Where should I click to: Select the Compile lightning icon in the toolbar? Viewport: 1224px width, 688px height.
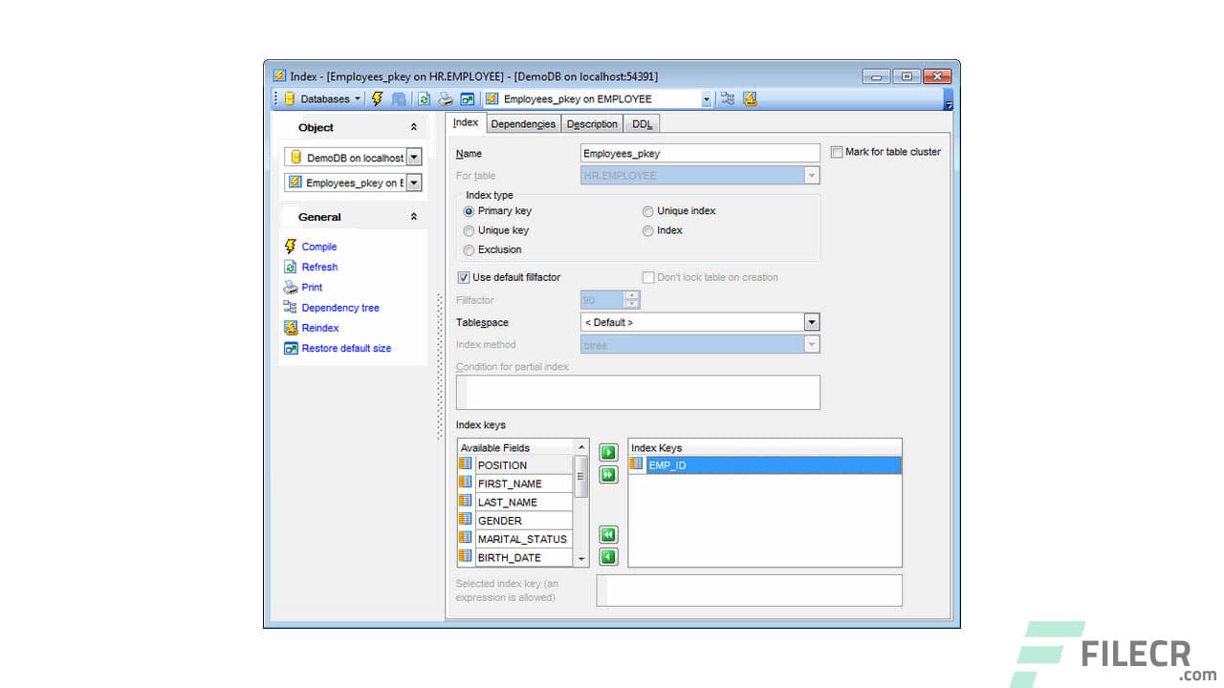pos(377,98)
